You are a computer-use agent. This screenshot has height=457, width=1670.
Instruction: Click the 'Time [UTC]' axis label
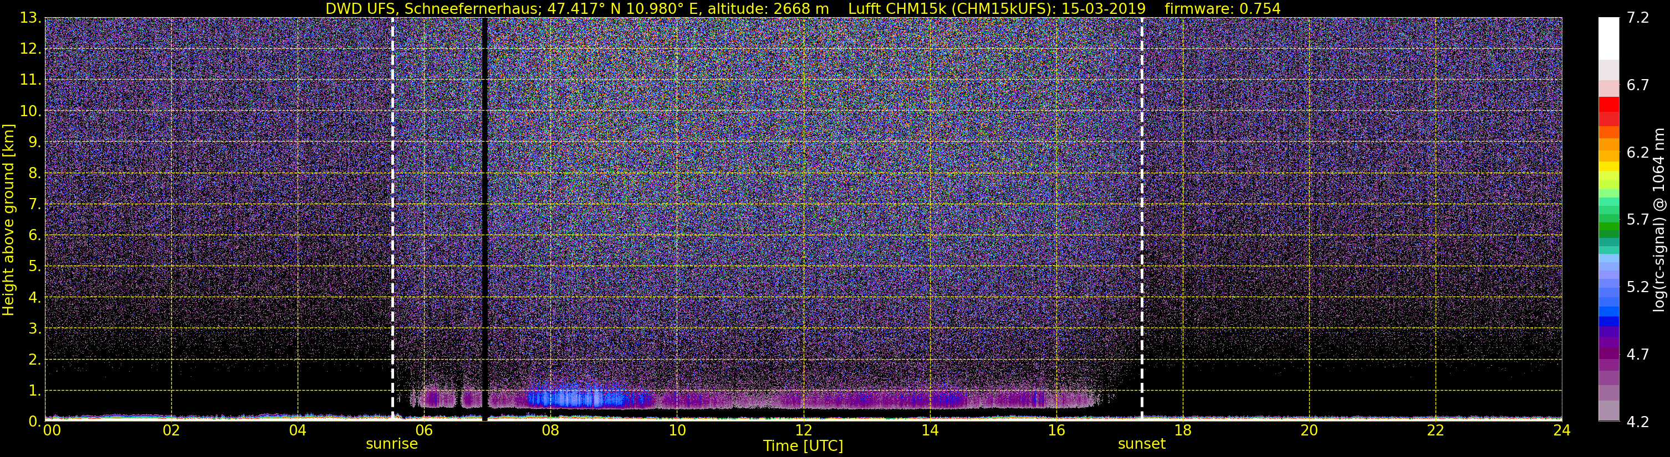[803, 445]
